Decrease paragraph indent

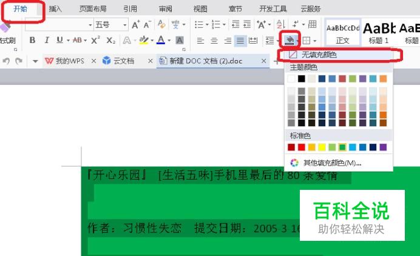point(235,24)
